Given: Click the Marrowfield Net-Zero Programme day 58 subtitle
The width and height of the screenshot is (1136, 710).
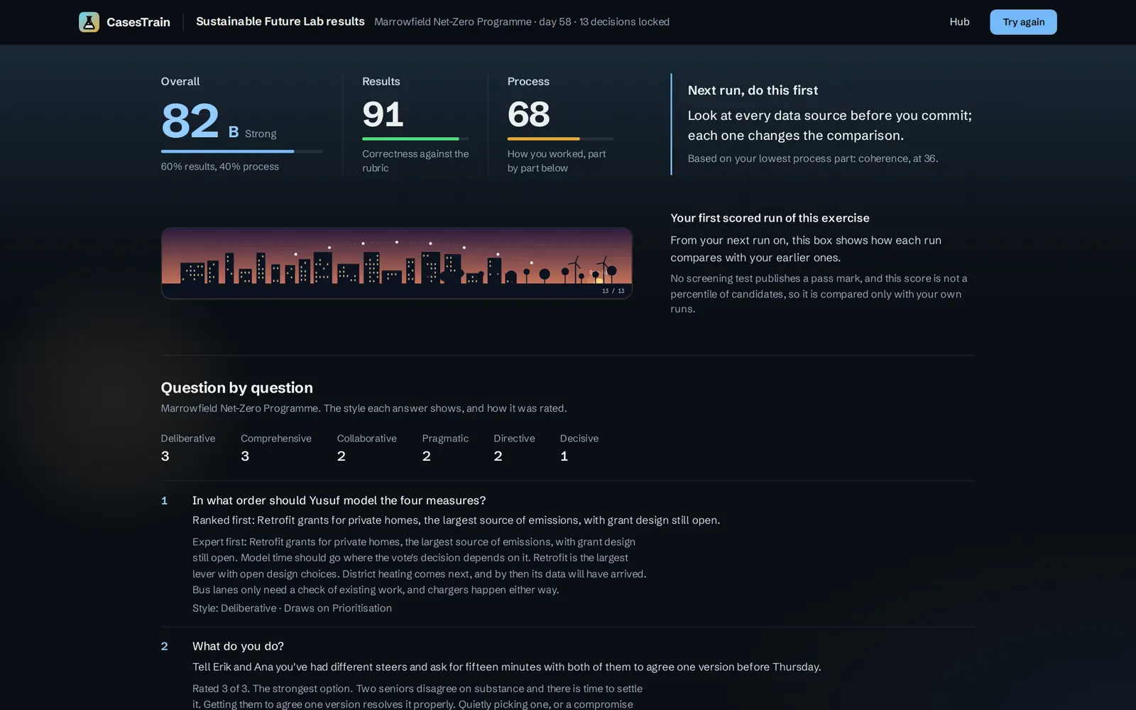Looking at the screenshot, I should (x=522, y=22).
